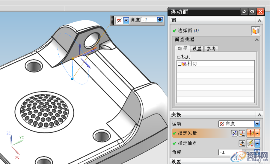
Task: Collapse the 面查找器 face finder section
Action: coord(257,40)
